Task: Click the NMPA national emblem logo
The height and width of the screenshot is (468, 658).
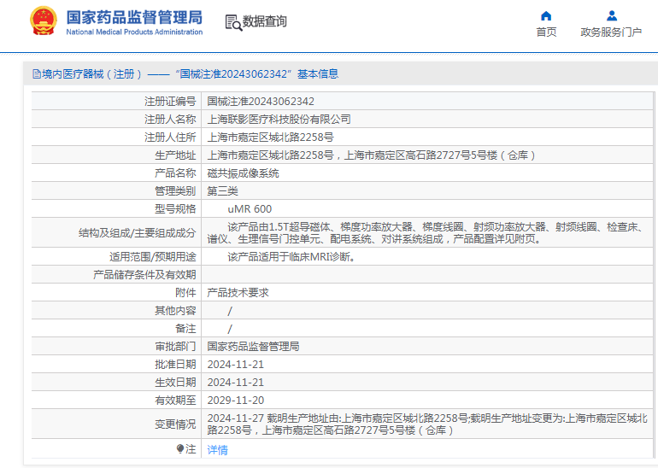Action: tap(44, 21)
